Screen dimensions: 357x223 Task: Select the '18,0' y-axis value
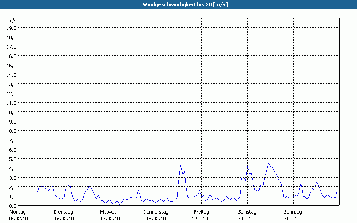coord(12,37)
